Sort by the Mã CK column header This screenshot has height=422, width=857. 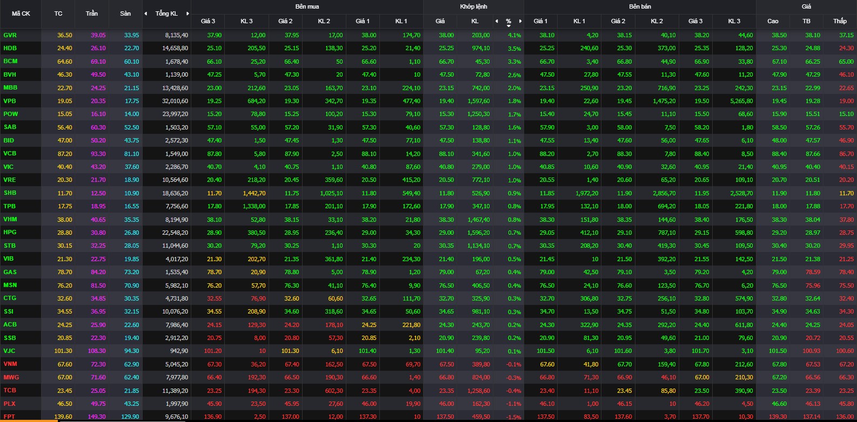[21, 13]
